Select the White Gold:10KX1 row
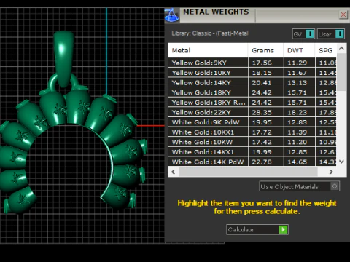The width and height of the screenshot is (350, 262). 252,132
